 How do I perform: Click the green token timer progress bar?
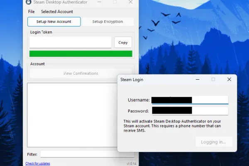point(81,54)
